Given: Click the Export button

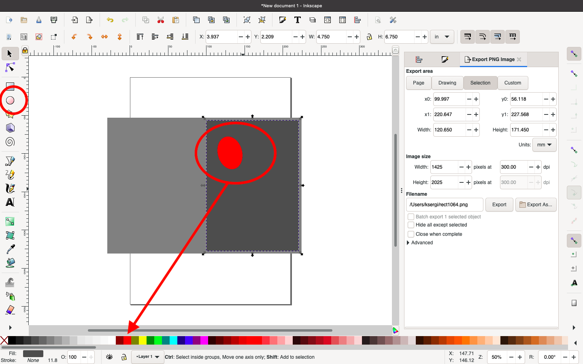Looking at the screenshot, I should click(499, 205).
